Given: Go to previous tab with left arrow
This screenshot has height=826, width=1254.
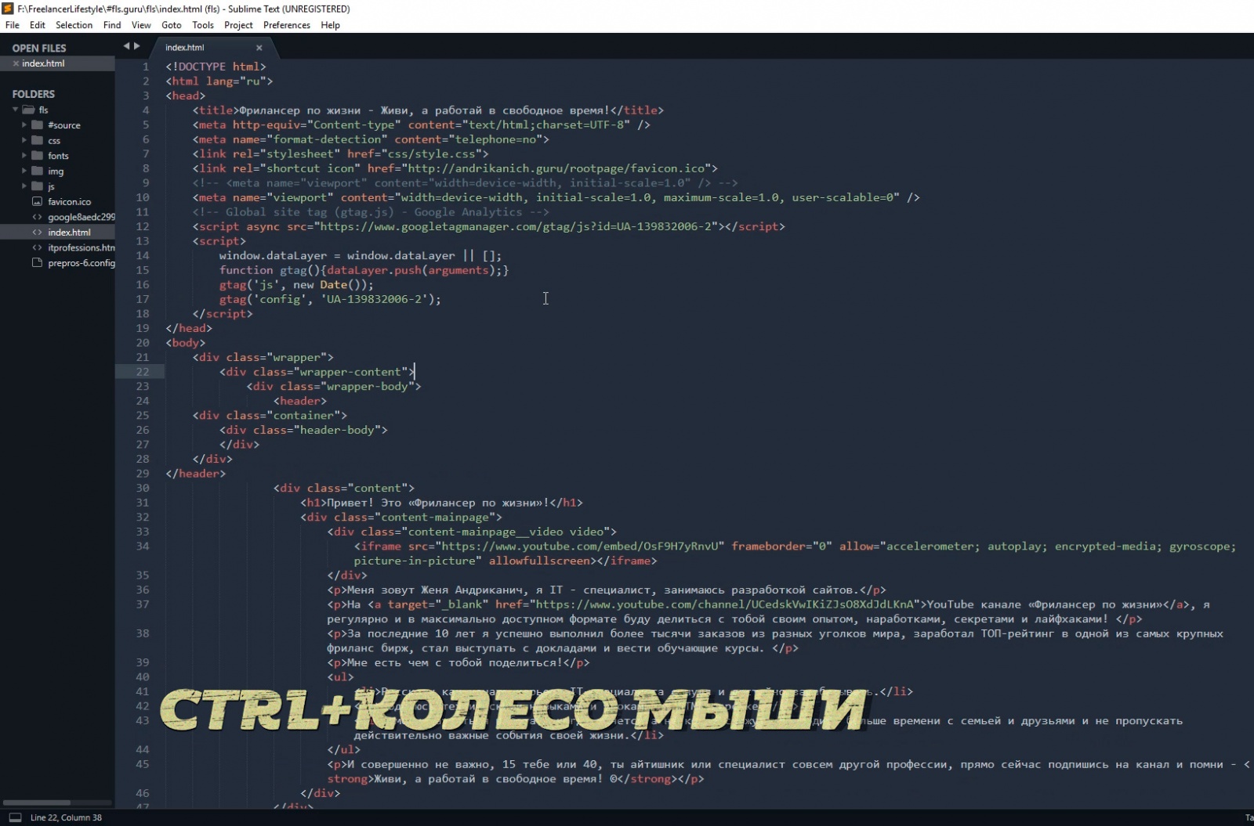Looking at the screenshot, I should click(x=126, y=46).
